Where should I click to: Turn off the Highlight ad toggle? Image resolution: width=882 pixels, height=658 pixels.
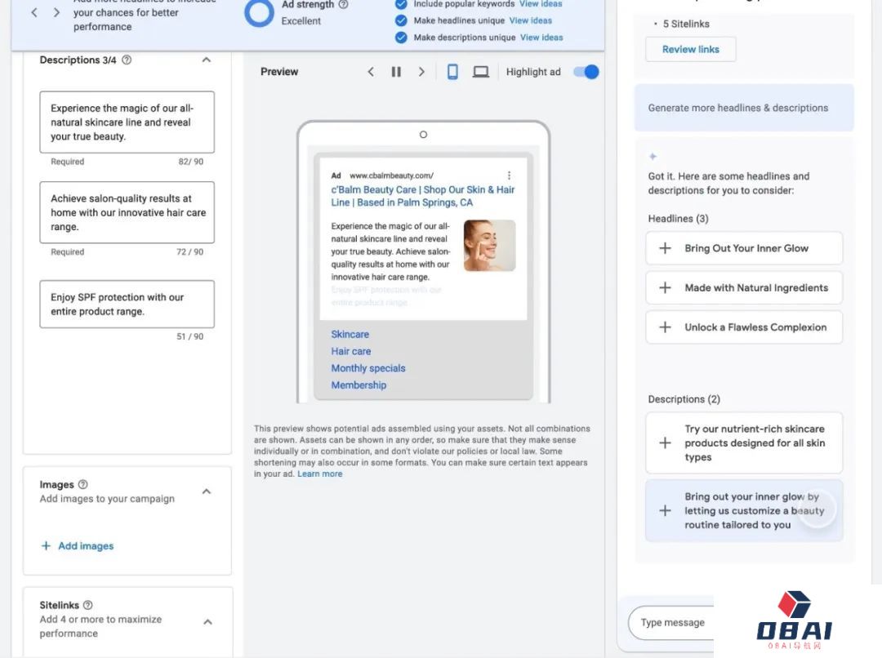[x=586, y=72]
